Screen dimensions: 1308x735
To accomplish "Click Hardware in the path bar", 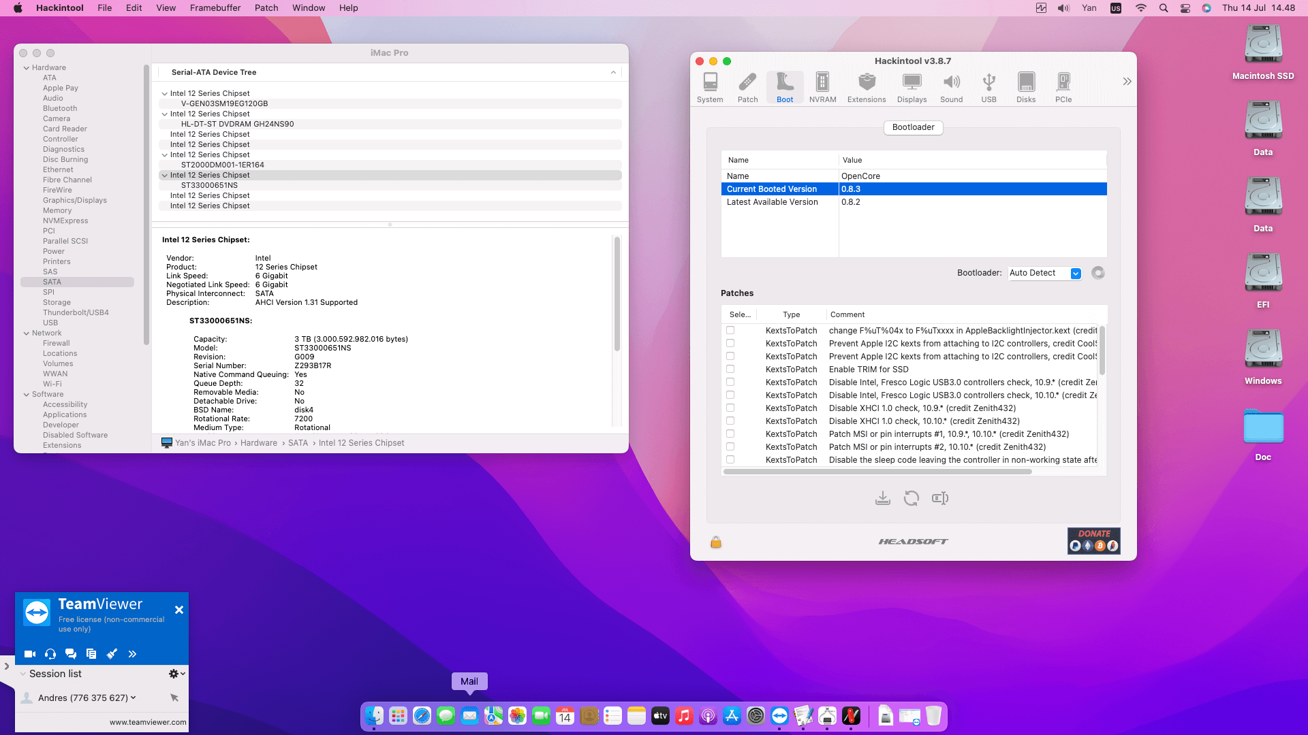I will pyautogui.click(x=259, y=443).
